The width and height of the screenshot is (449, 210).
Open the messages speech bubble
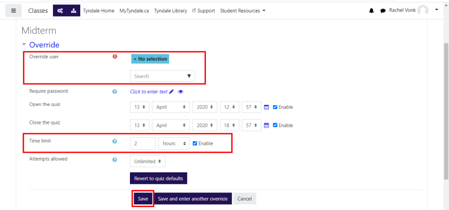pyautogui.click(x=383, y=11)
